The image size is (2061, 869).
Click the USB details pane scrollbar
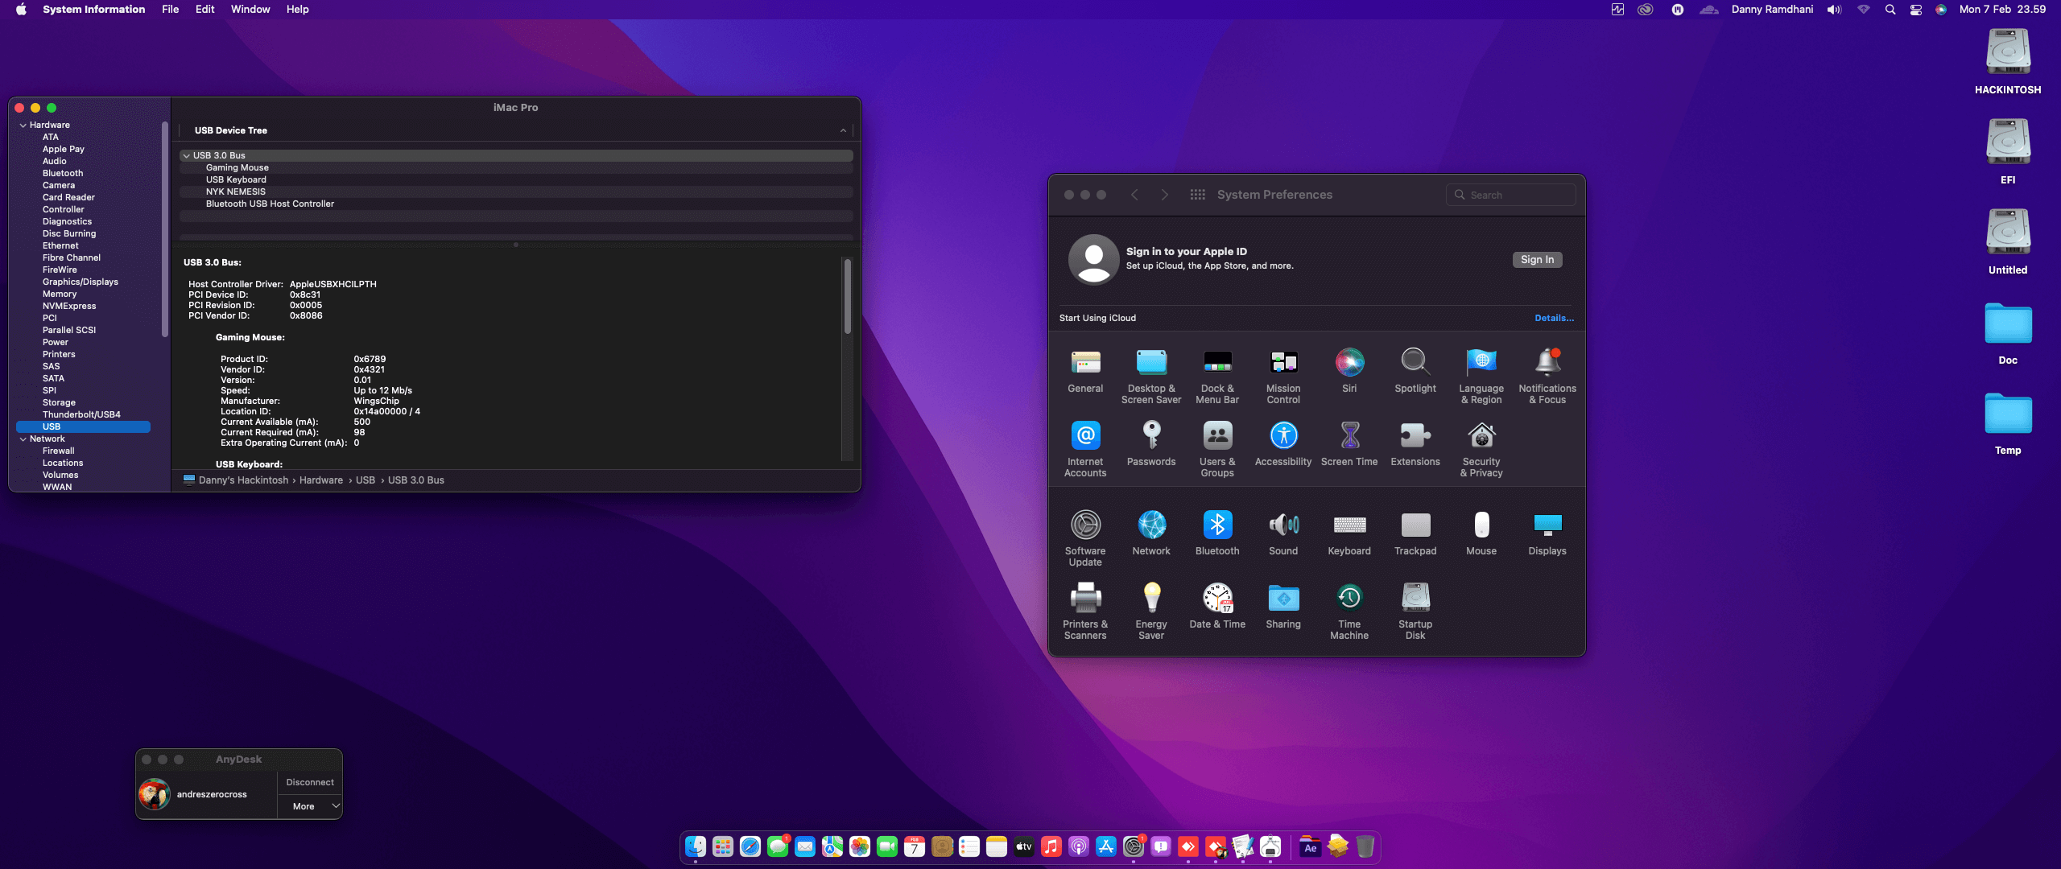tap(846, 298)
